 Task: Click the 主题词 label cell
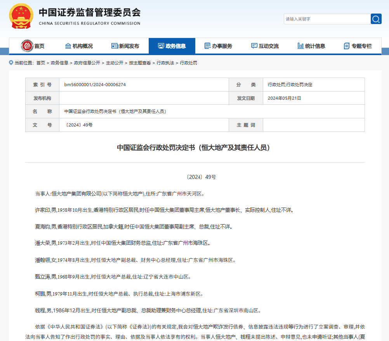point(246,125)
